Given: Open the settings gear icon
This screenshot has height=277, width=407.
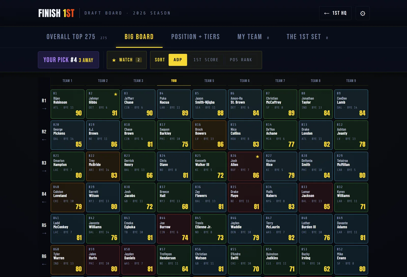Looking at the screenshot, I should click(x=362, y=13).
